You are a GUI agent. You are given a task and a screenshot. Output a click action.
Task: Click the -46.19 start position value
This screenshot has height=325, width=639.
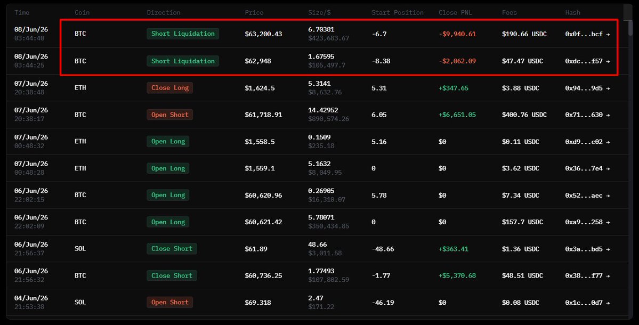click(383, 303)
